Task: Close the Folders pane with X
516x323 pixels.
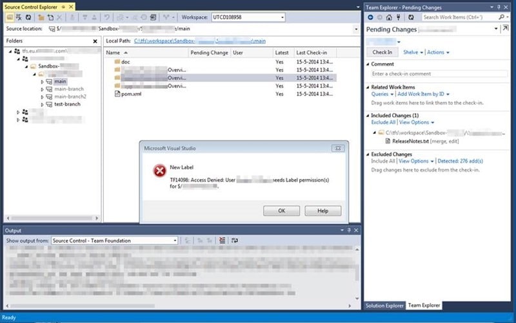Action: click(95, 41)
